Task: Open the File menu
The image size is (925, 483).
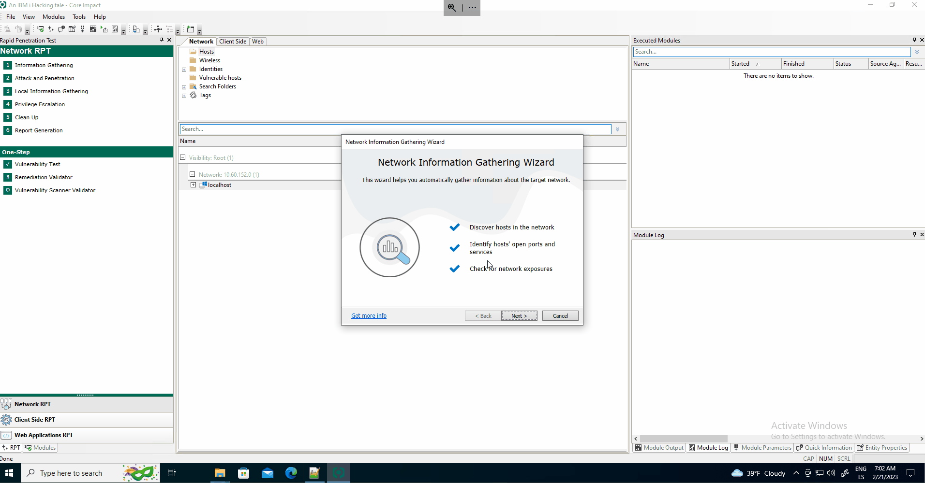Action: pos(11,17)
